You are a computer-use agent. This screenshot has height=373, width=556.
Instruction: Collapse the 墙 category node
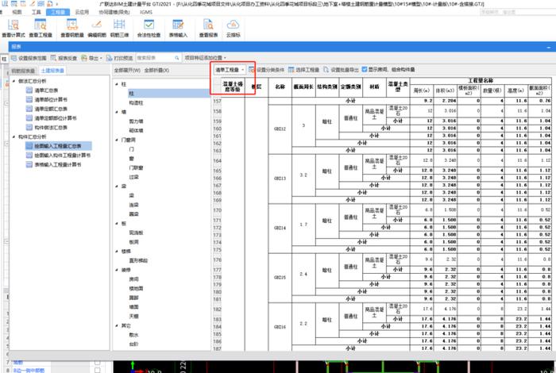pyautogui.click(x=117, y=112)
